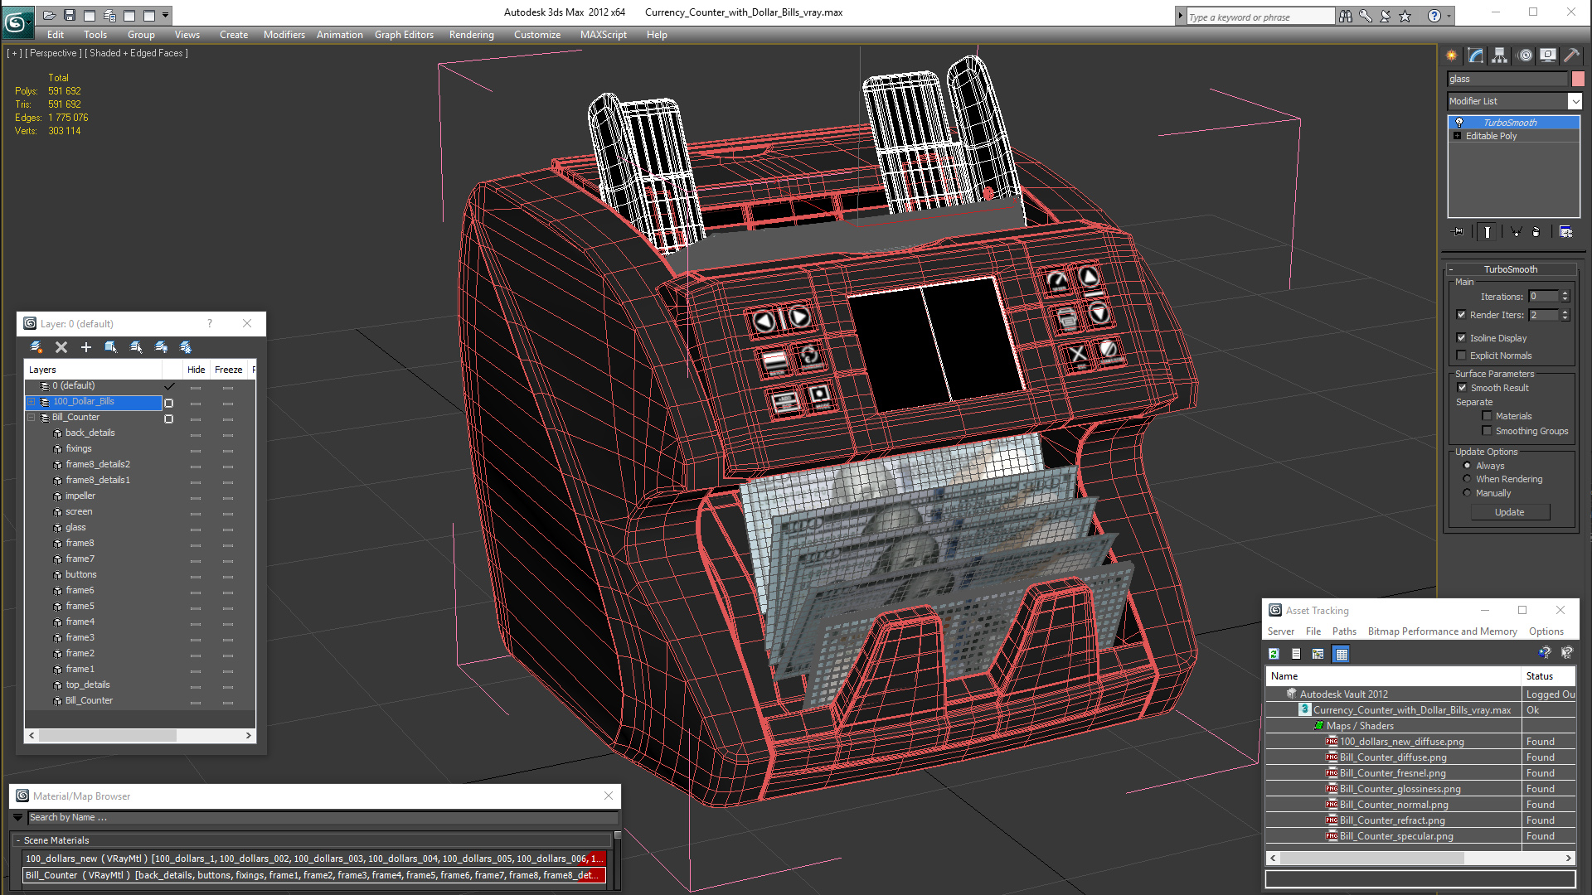
Task: Open the Hierarchy command panel tab
Action: click(x=1500, y=56)
